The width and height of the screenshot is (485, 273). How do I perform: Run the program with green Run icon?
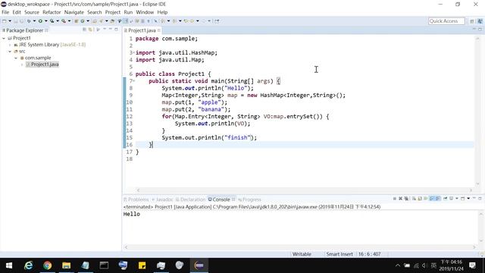click(40, 21)
